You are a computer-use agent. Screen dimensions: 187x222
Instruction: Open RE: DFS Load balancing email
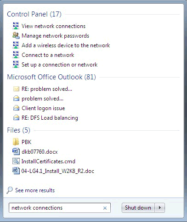[x=50, y=118]
